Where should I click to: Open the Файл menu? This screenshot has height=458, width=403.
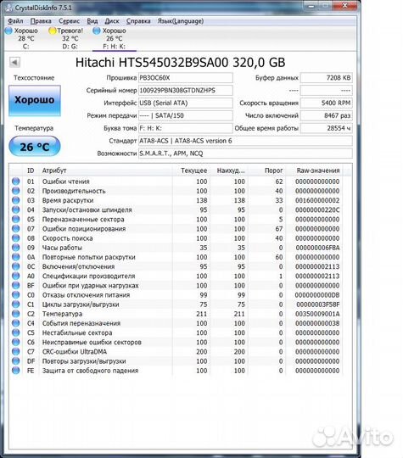pos(15,21)
